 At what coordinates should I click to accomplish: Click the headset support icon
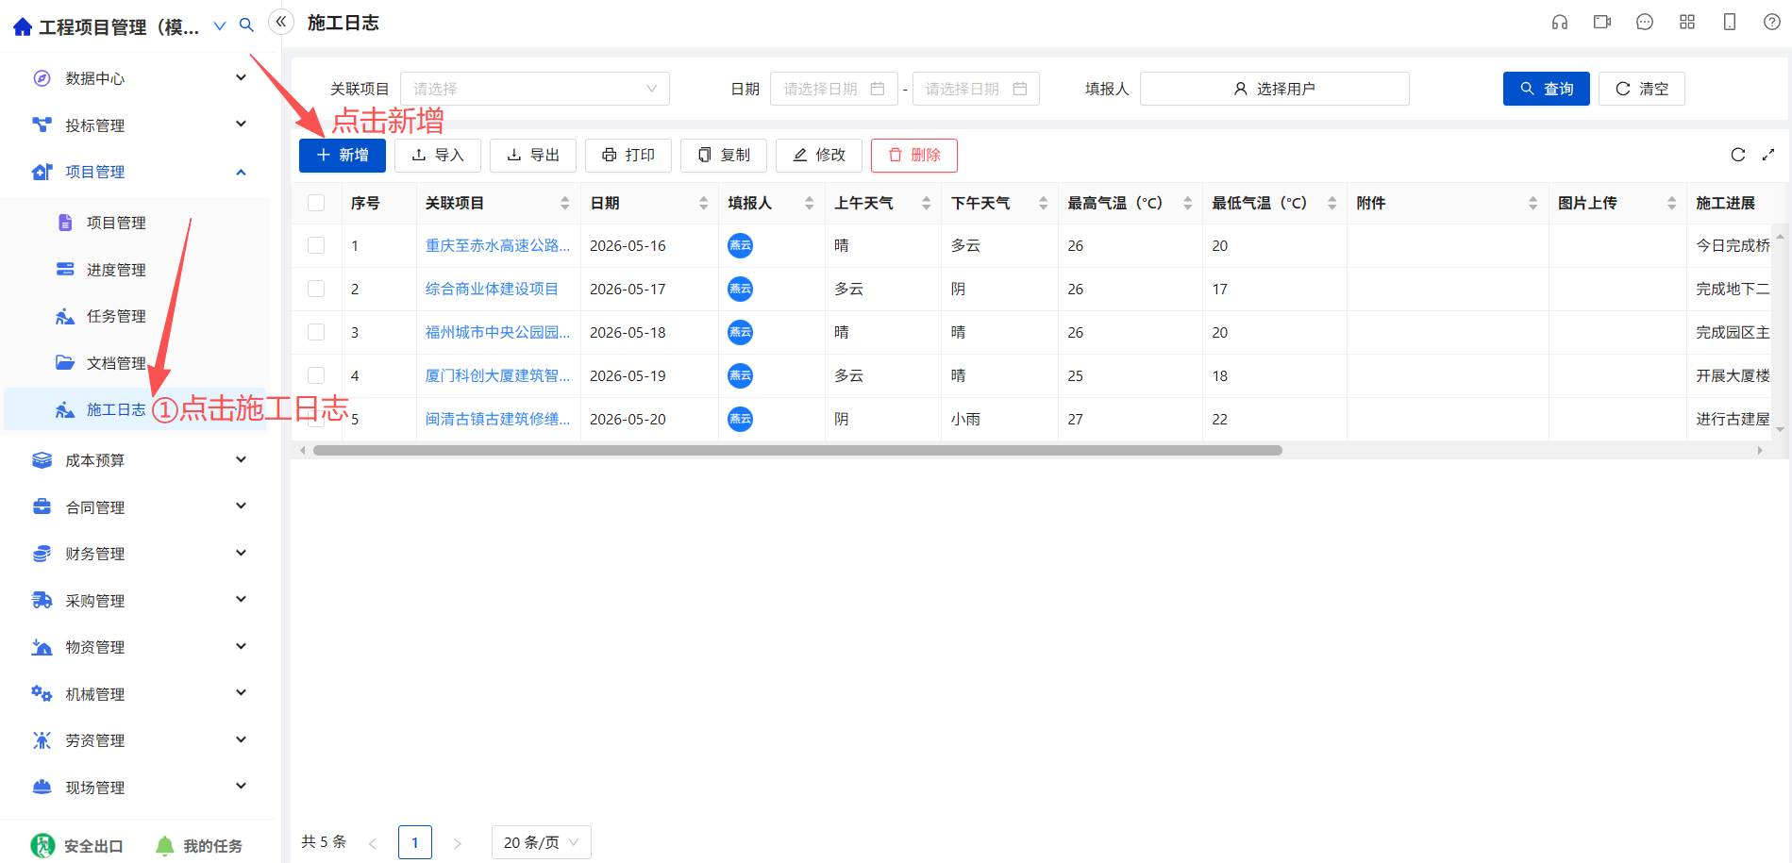coord(1560,23)
